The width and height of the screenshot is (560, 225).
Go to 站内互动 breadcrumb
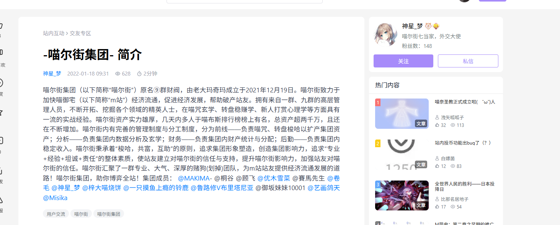pyautogui.click(x=54, y=33)
